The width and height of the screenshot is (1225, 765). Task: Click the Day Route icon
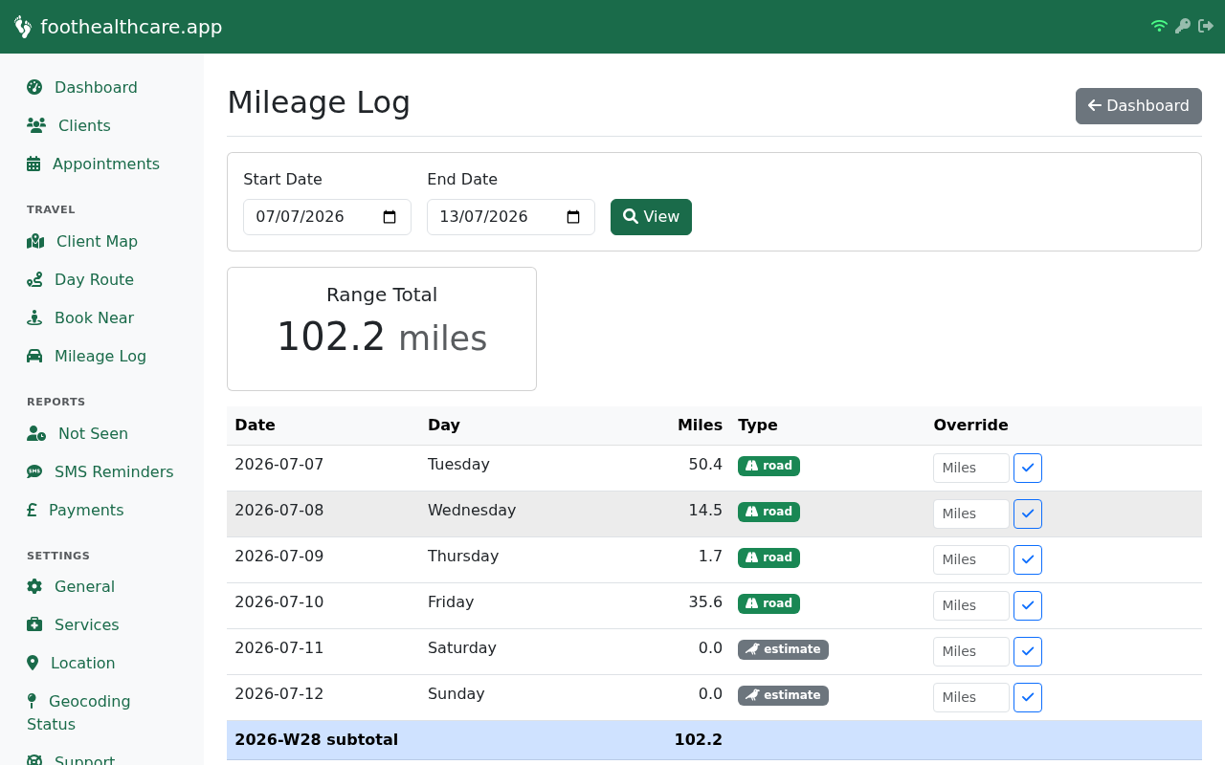[x=34, y=279]
